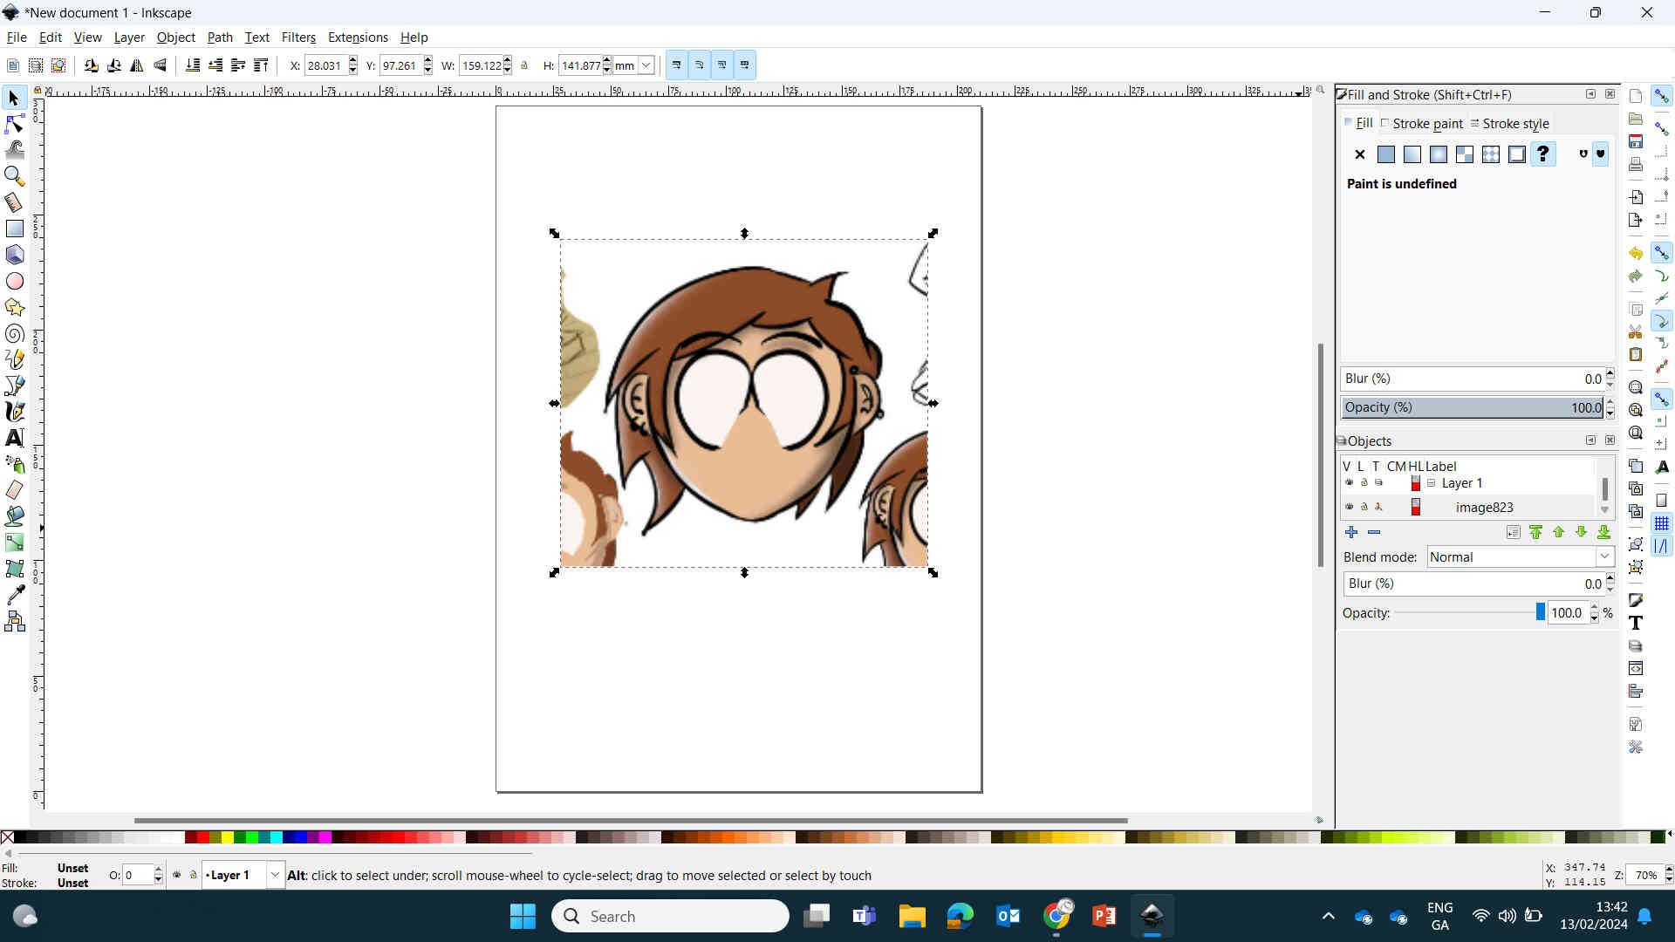This screenshot has width=1675, height=942.
Task: Open the File menu
Action: 17,37
